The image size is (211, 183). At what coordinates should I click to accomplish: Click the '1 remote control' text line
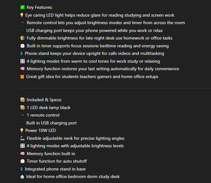point(43,115)
